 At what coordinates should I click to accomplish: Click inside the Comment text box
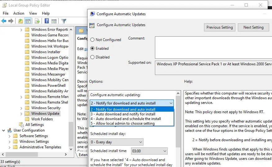(x=214, y=48)
